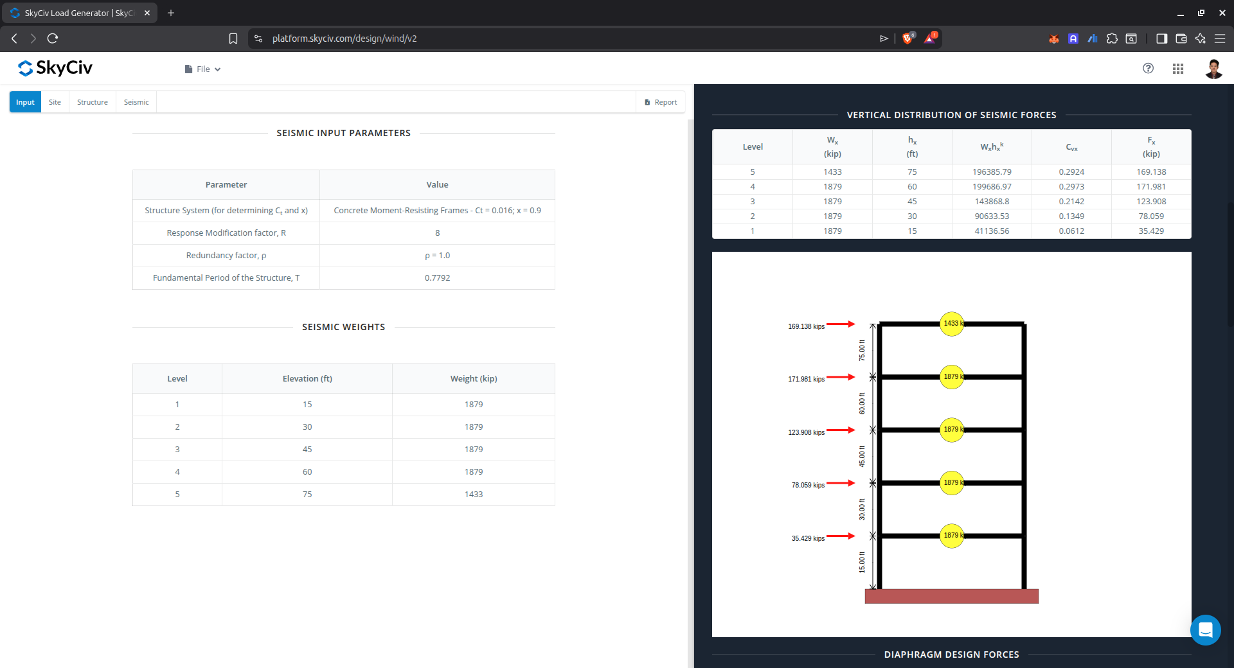
Task: Open the user profile avatar
Action: tap(1213, 69)
